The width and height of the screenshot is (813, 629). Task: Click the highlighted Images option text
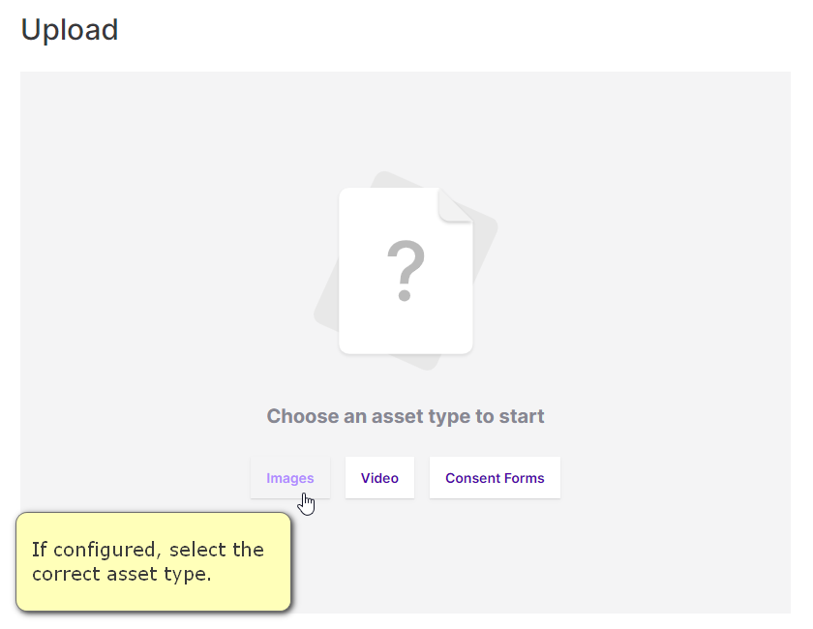click(x=289, y=478)
